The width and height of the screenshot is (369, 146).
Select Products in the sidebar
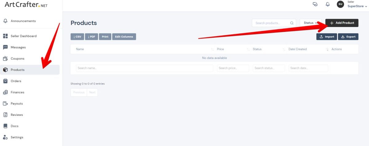[30, 70]
